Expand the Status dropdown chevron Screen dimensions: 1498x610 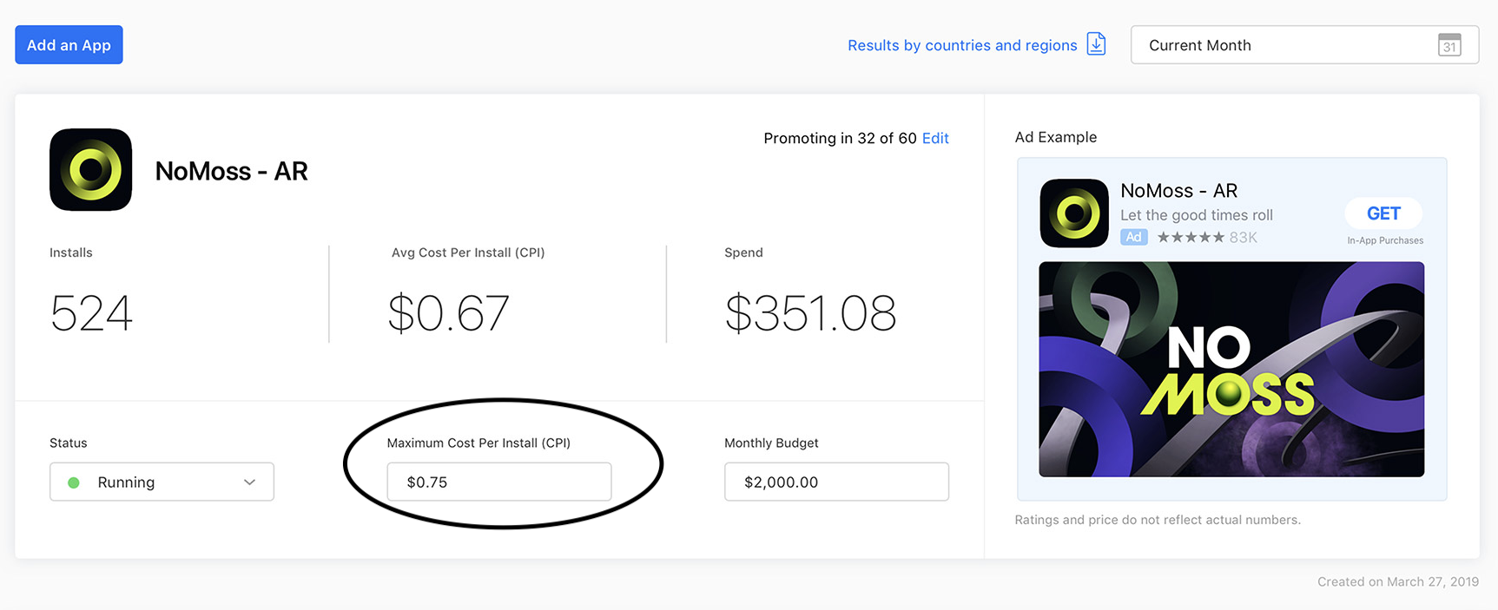click(x=250, y=482)
